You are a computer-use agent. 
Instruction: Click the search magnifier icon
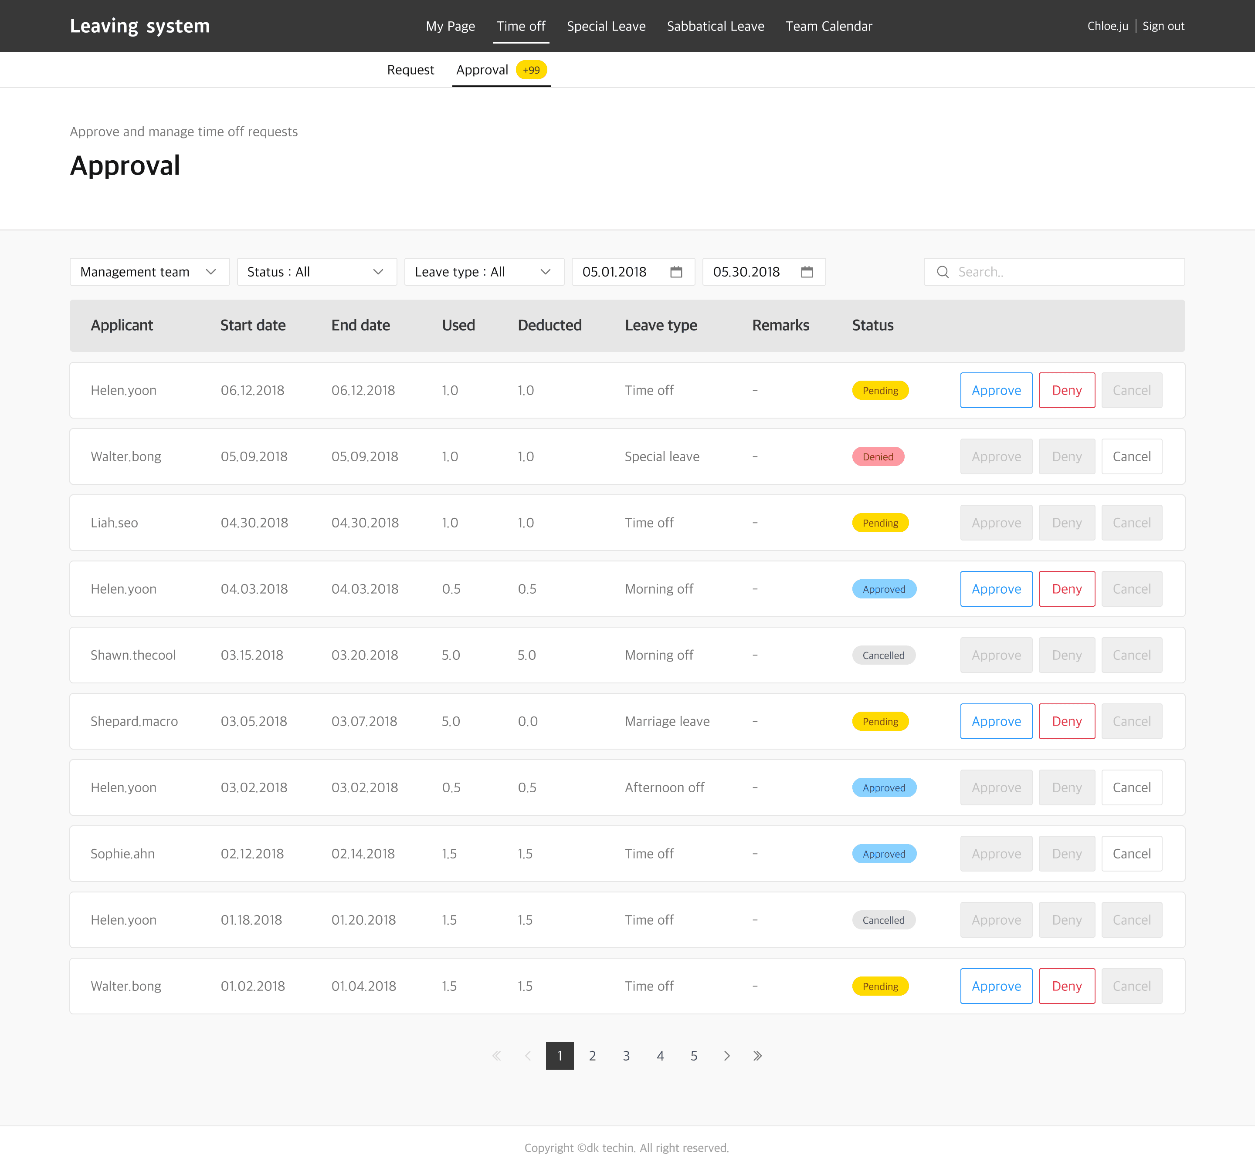(x=943, y=272)
